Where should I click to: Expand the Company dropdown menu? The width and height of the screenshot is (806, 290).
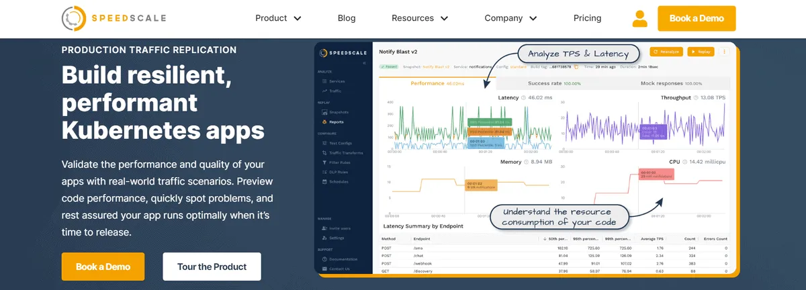pyautogui.click(x=511, y=19)
